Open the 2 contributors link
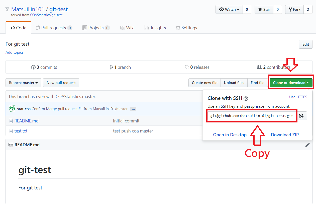The width and height of the screenshot is (316, 207). pos(274,67)
